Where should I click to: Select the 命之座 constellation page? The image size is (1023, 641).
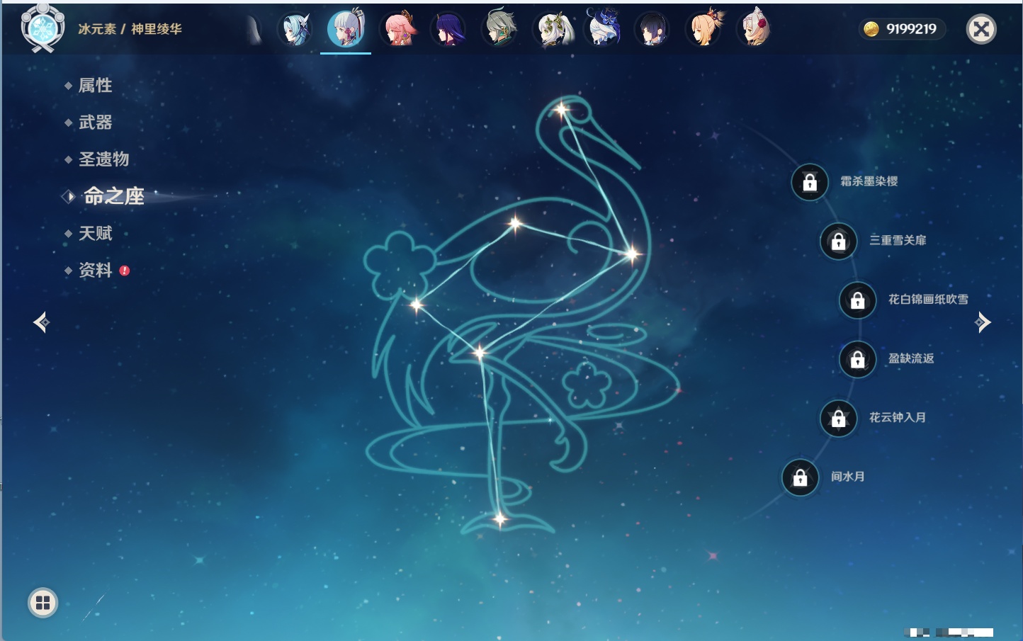[x=113, y=196]
